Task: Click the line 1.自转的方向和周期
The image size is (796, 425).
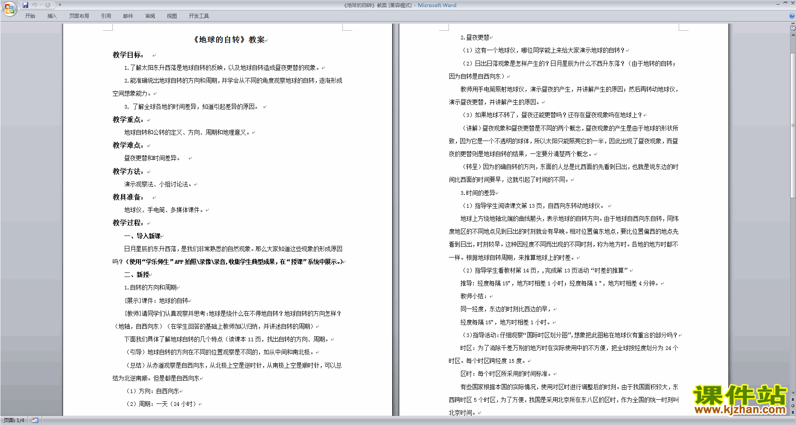Action: click(x=150, y=287)
